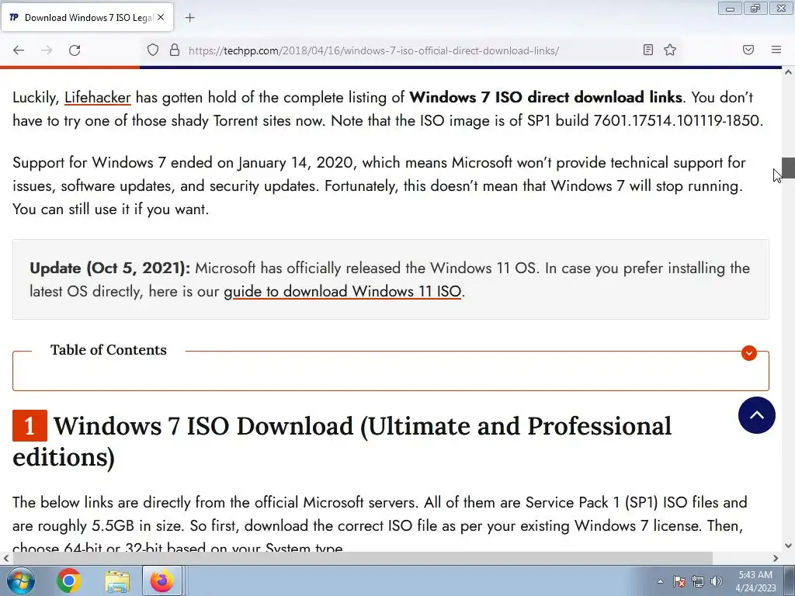Open the Windows Start menu
The height and width of the screenshot is (596, 795).
click(x=19, y=580)
